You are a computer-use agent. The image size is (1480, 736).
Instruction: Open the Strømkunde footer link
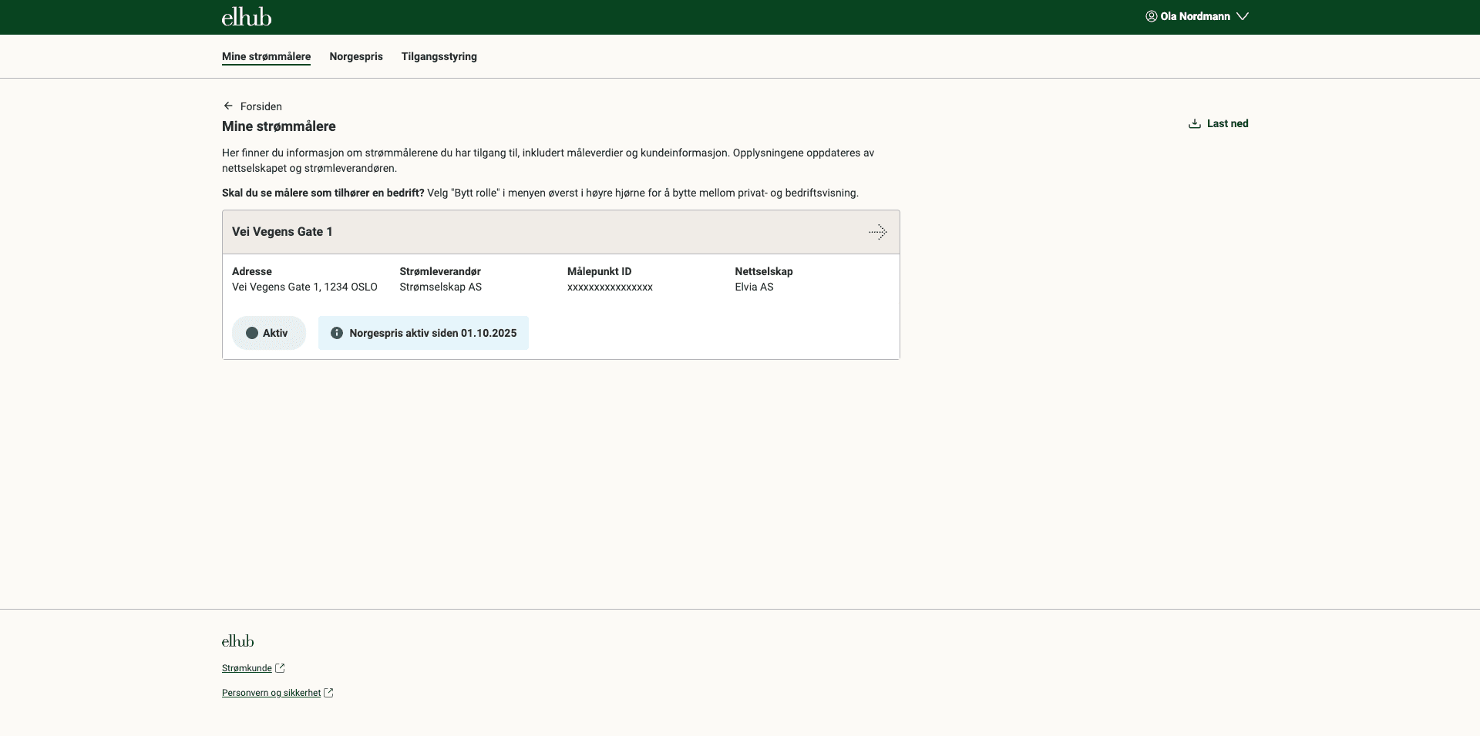coord(247,668)
